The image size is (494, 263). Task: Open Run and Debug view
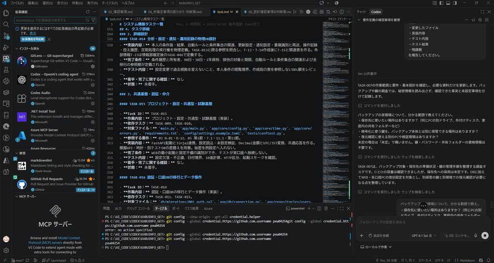tap(6, 47)
